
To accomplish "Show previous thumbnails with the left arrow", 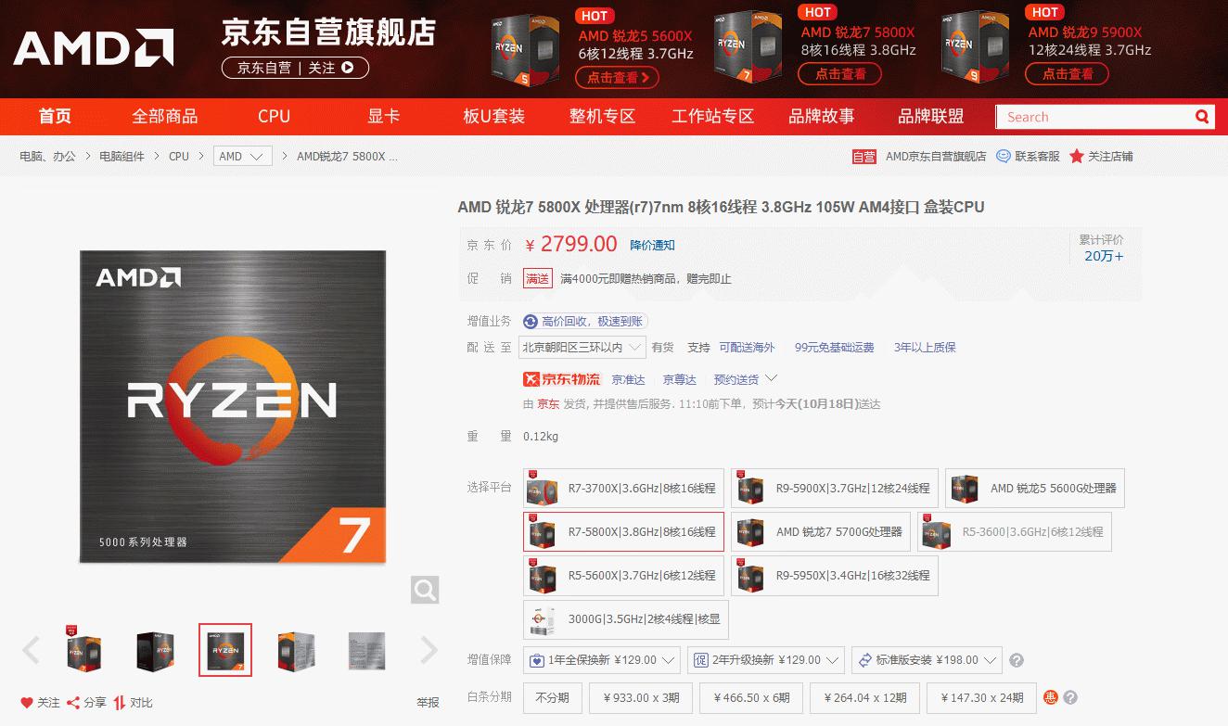I will coord(31,650).
